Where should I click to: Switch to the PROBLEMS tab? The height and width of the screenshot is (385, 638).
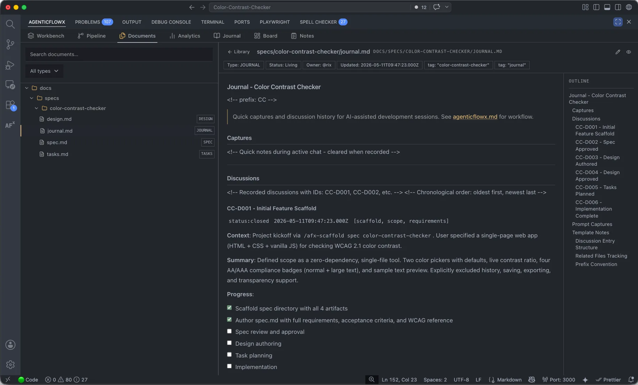[x=94, y=22]
